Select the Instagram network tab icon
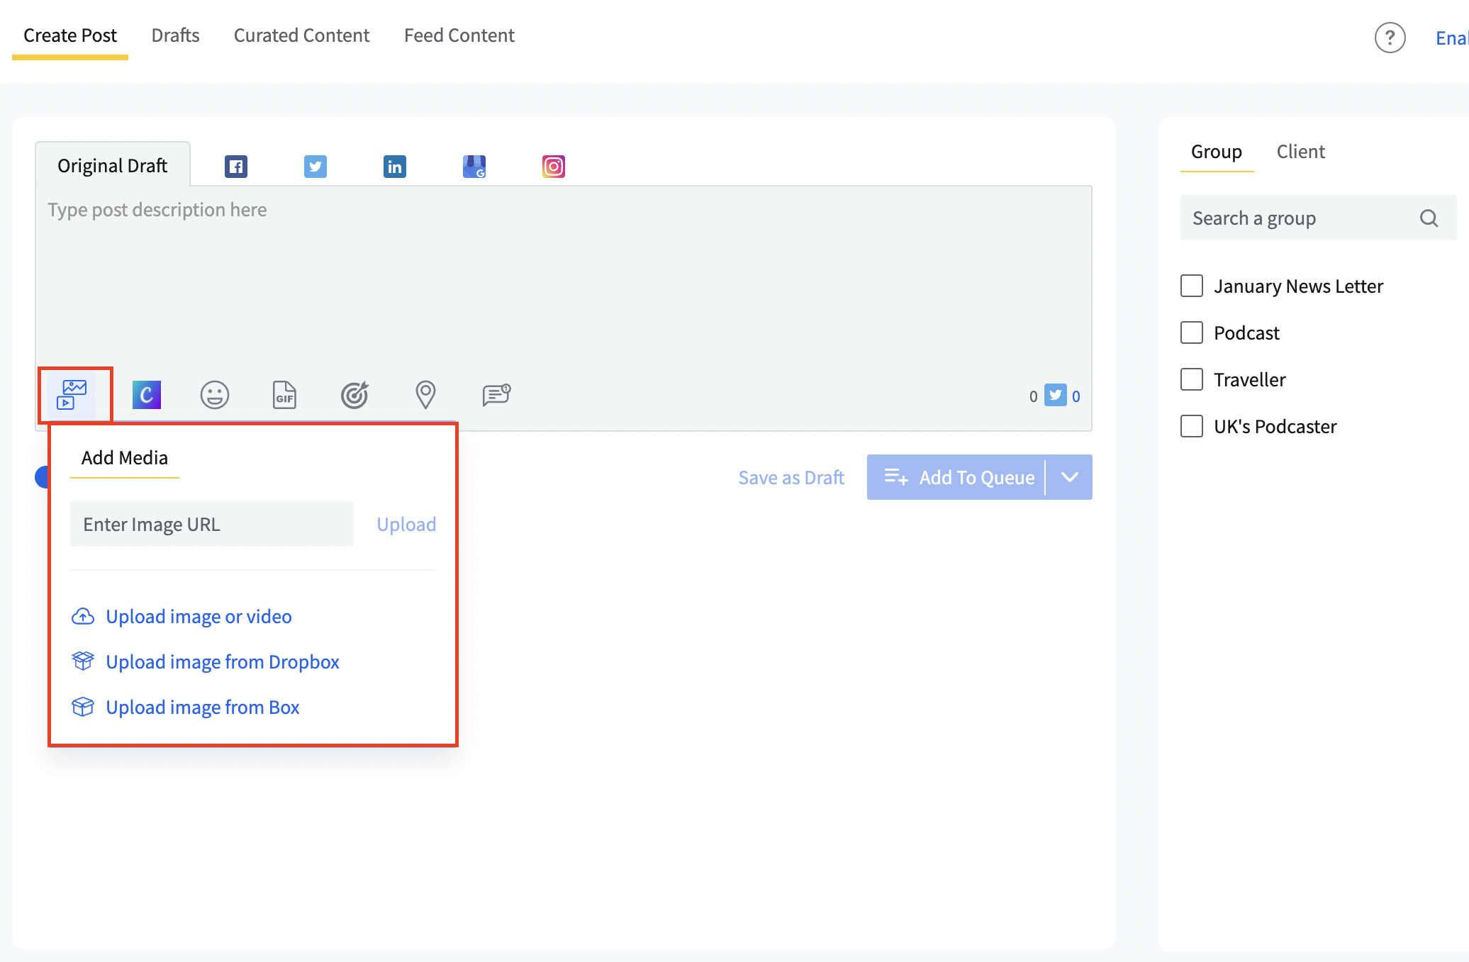Screen dimensions: 1469x962 [553, 167]
